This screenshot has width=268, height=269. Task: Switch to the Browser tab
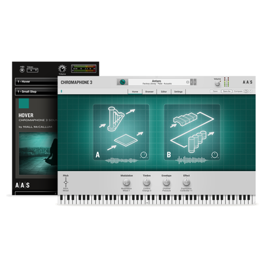coord(149,91)
